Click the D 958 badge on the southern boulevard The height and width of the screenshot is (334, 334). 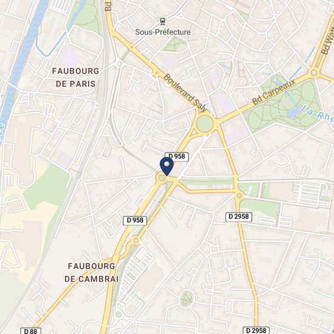[x=135, y=220]
